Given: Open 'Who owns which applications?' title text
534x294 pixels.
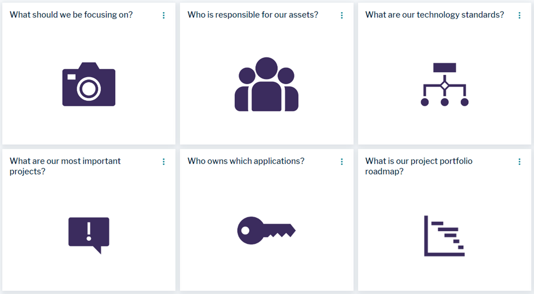Looking at the screenshot, I should click(246, 161).
